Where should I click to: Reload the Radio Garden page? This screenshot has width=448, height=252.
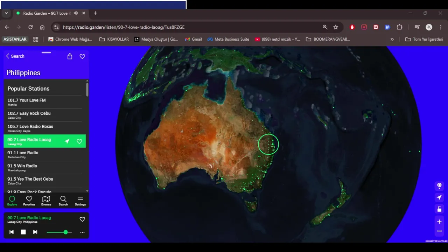[30, 27]
